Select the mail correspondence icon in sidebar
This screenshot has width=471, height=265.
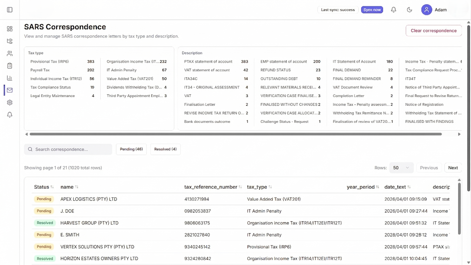(x=10, y=90)
